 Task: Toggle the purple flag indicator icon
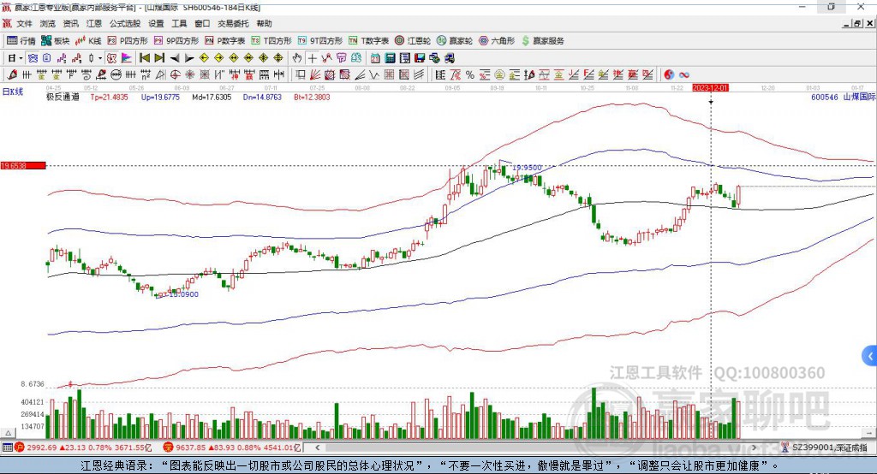(127, 58)
